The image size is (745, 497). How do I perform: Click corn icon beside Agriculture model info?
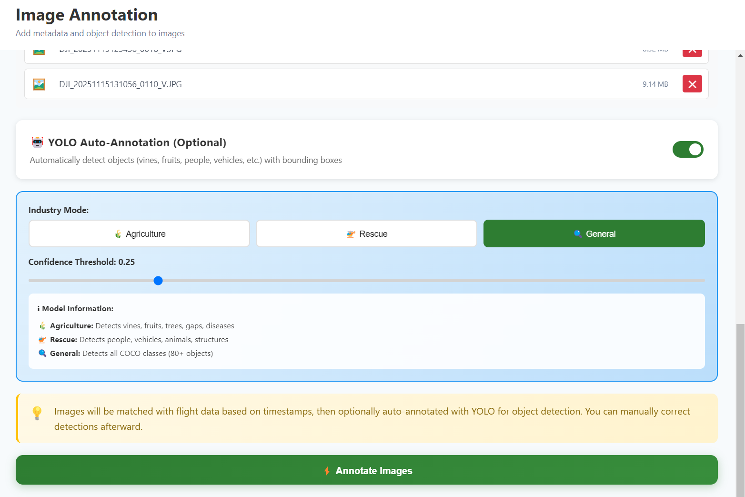click(42, 326)
